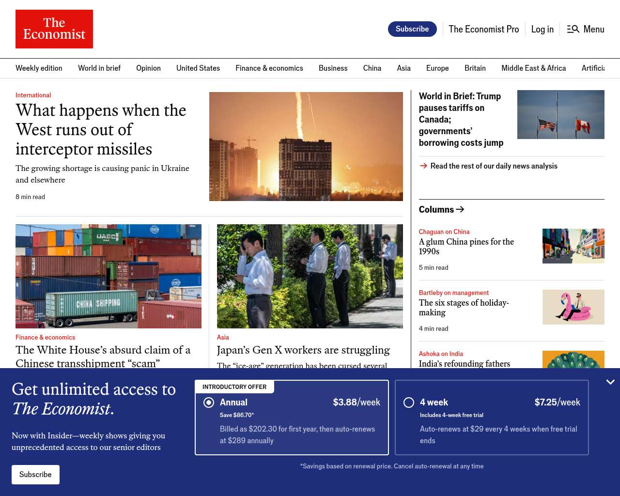Select the 4 week subscription radio button
The height and width of the screenshot is (496, 620).
[x=409, y=403]
